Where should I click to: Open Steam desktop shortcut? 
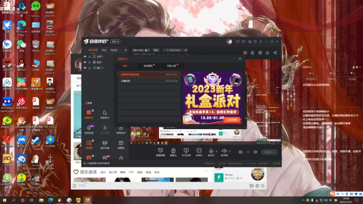(35, 142)
